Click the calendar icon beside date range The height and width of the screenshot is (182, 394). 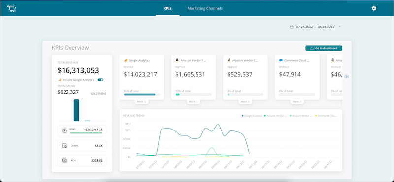pyautogui.click(x=292, y=27)
